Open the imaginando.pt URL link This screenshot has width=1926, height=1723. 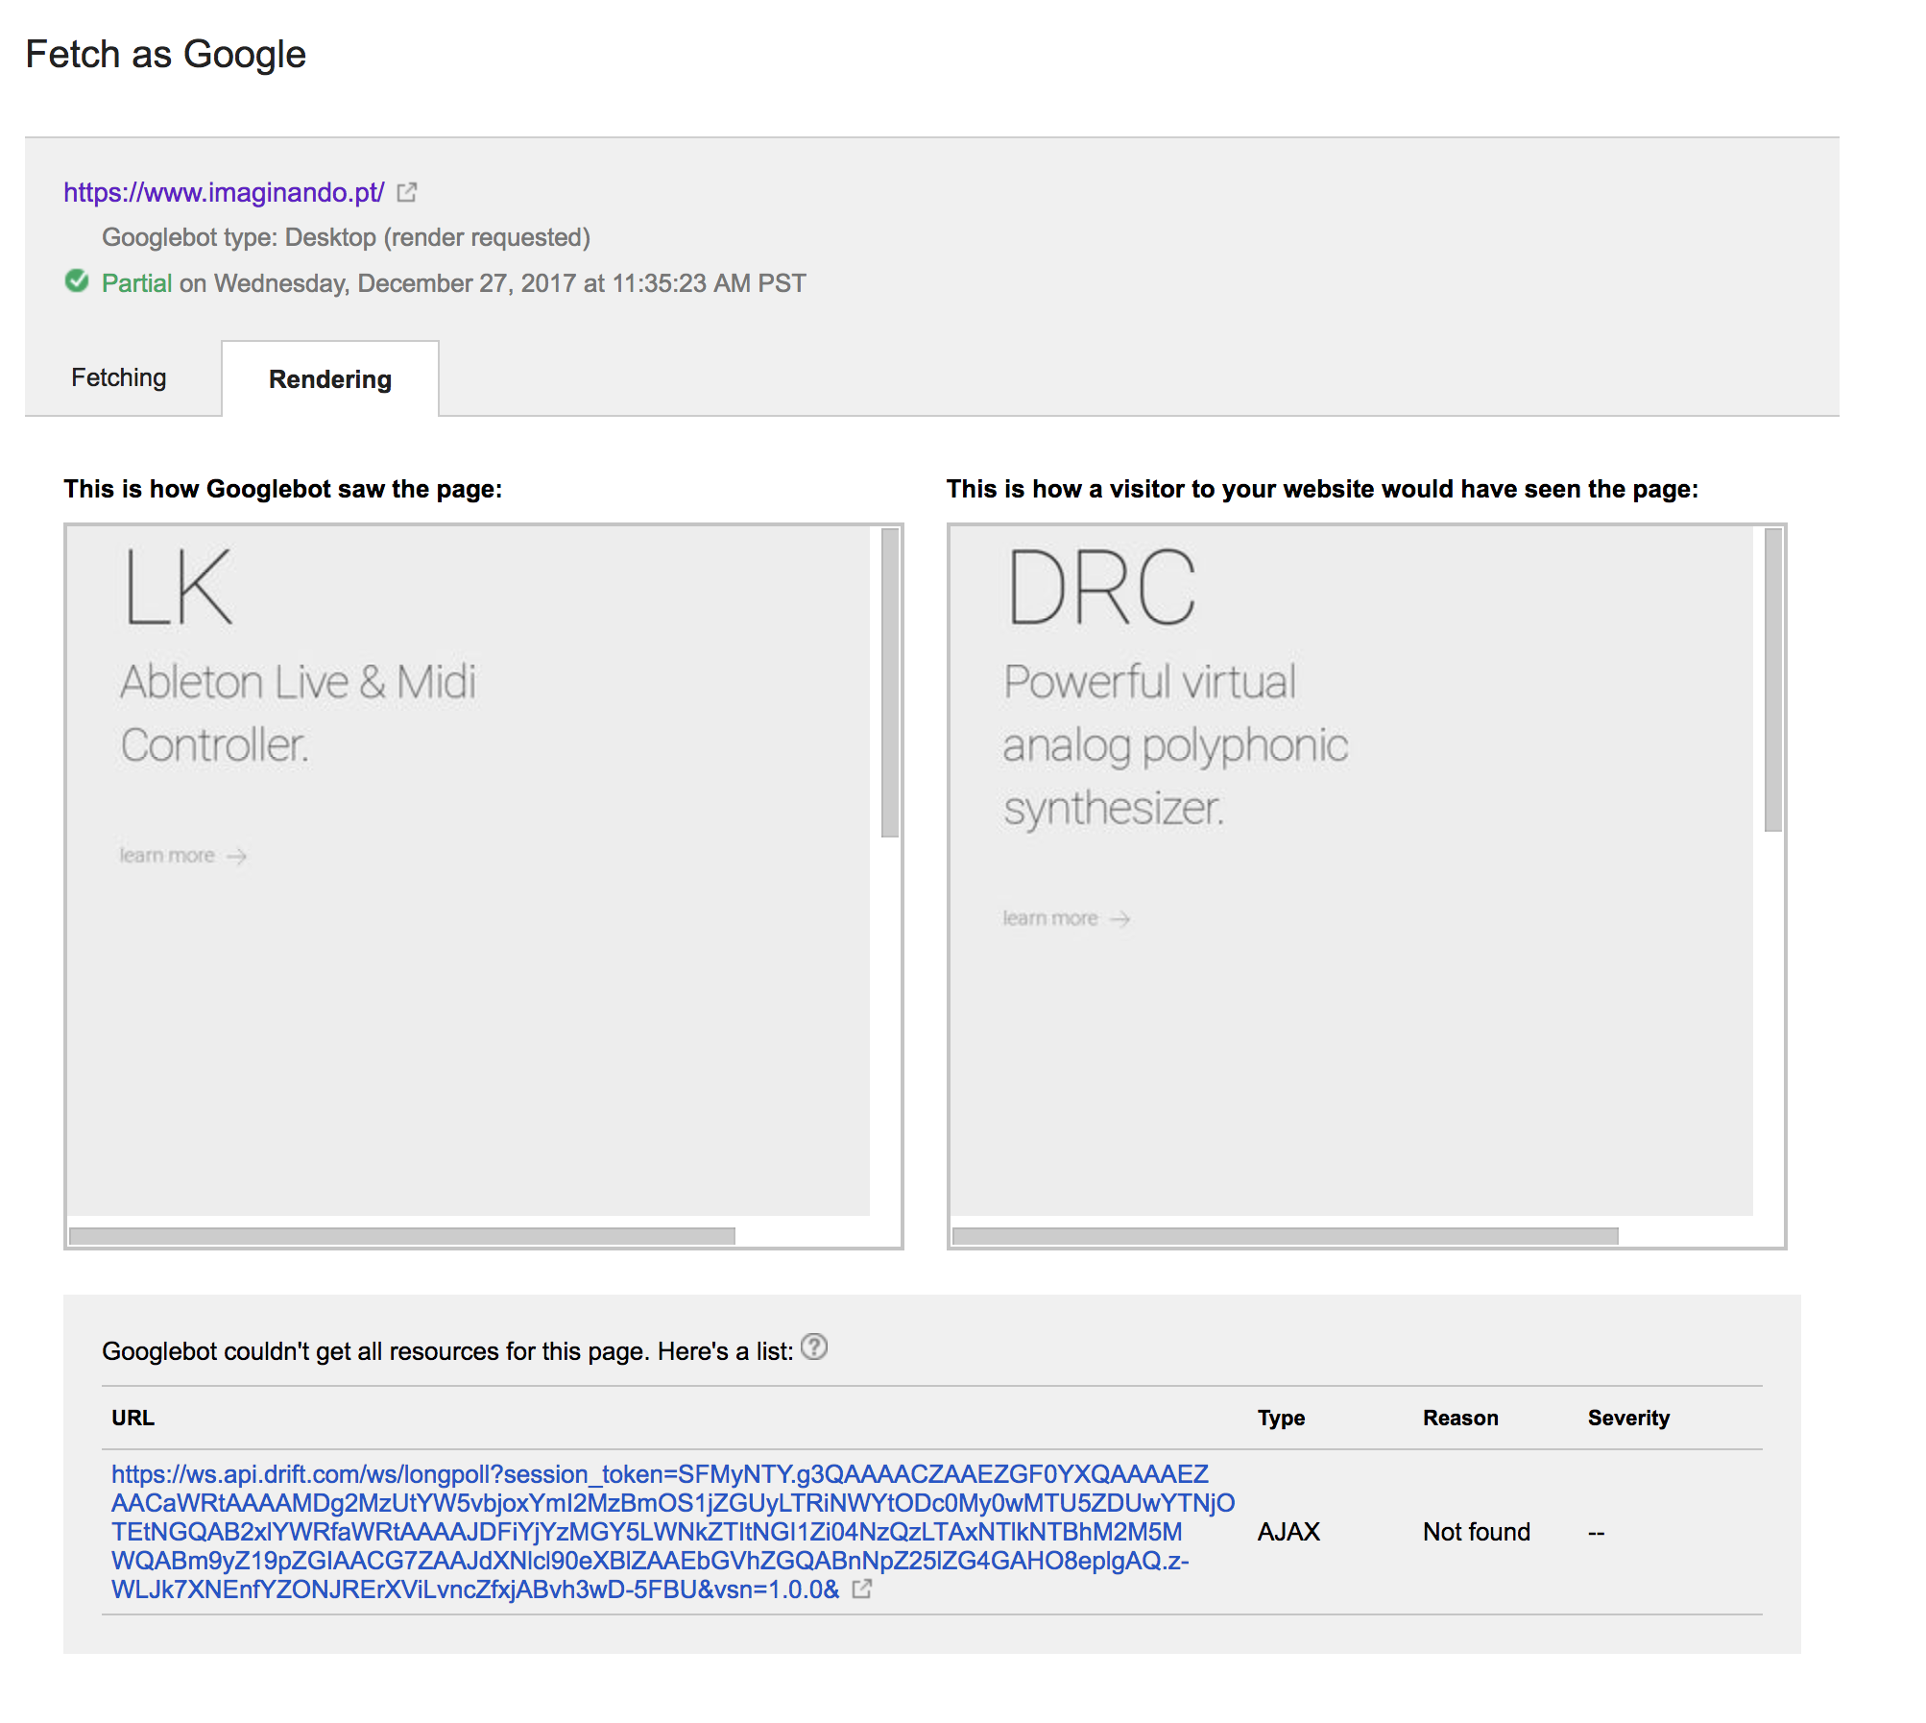[x=224, y=193]
